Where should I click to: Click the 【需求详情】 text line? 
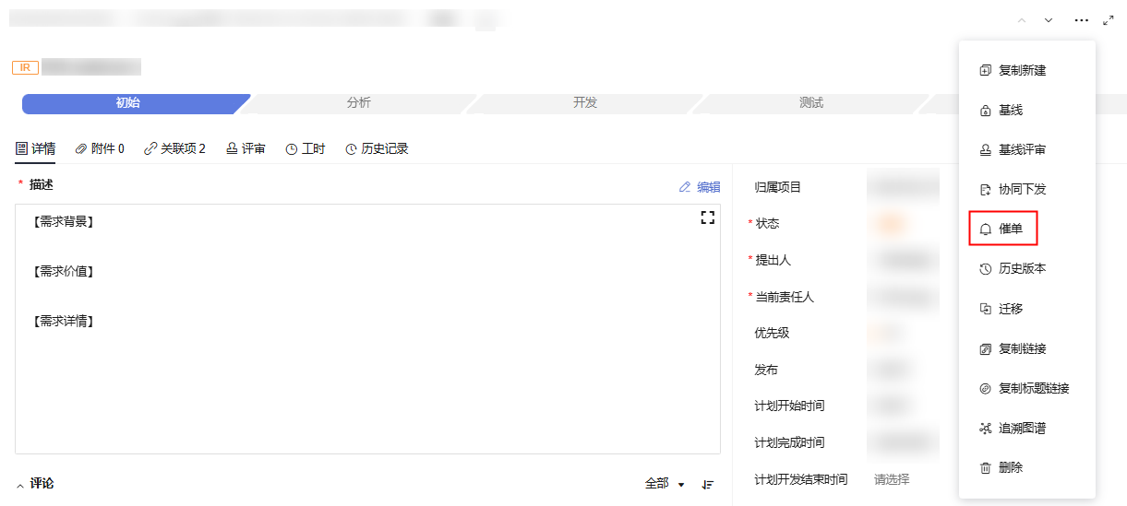63,322
